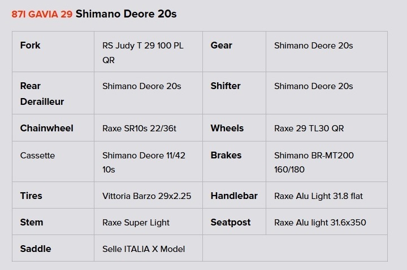Select Vittoria Barzo 29x2.25 value
407x270 pixels.
click(x=146, y=196)
